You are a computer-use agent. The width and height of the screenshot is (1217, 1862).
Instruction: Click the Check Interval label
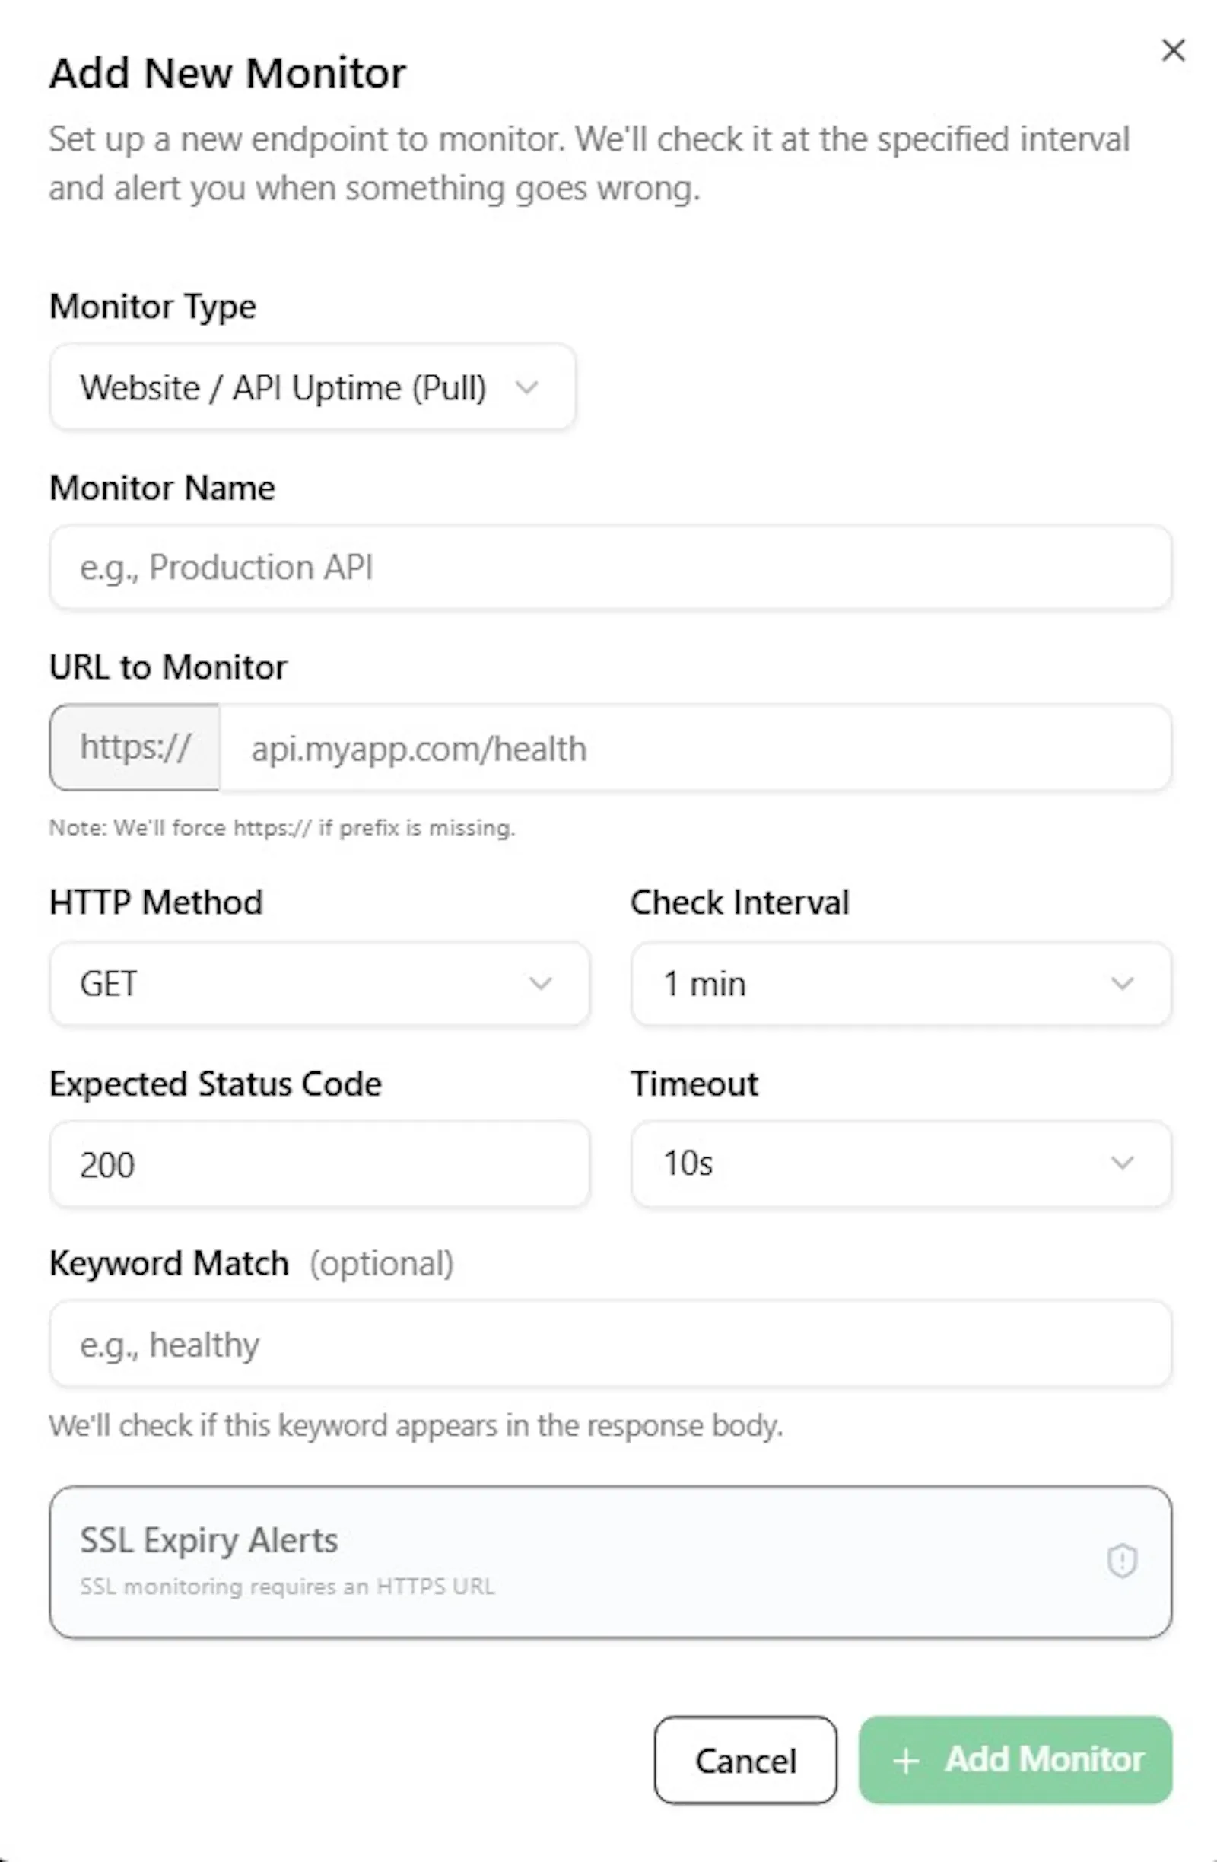[739, 902]
